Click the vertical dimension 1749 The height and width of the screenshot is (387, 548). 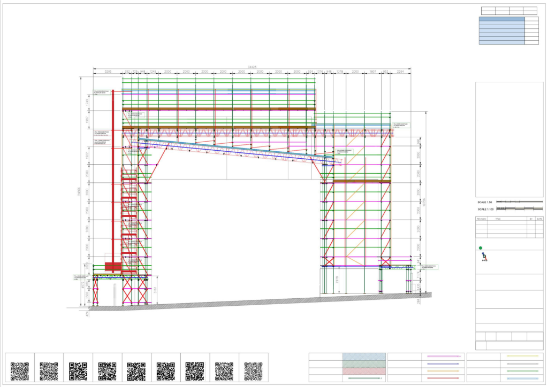click(87, 103)
